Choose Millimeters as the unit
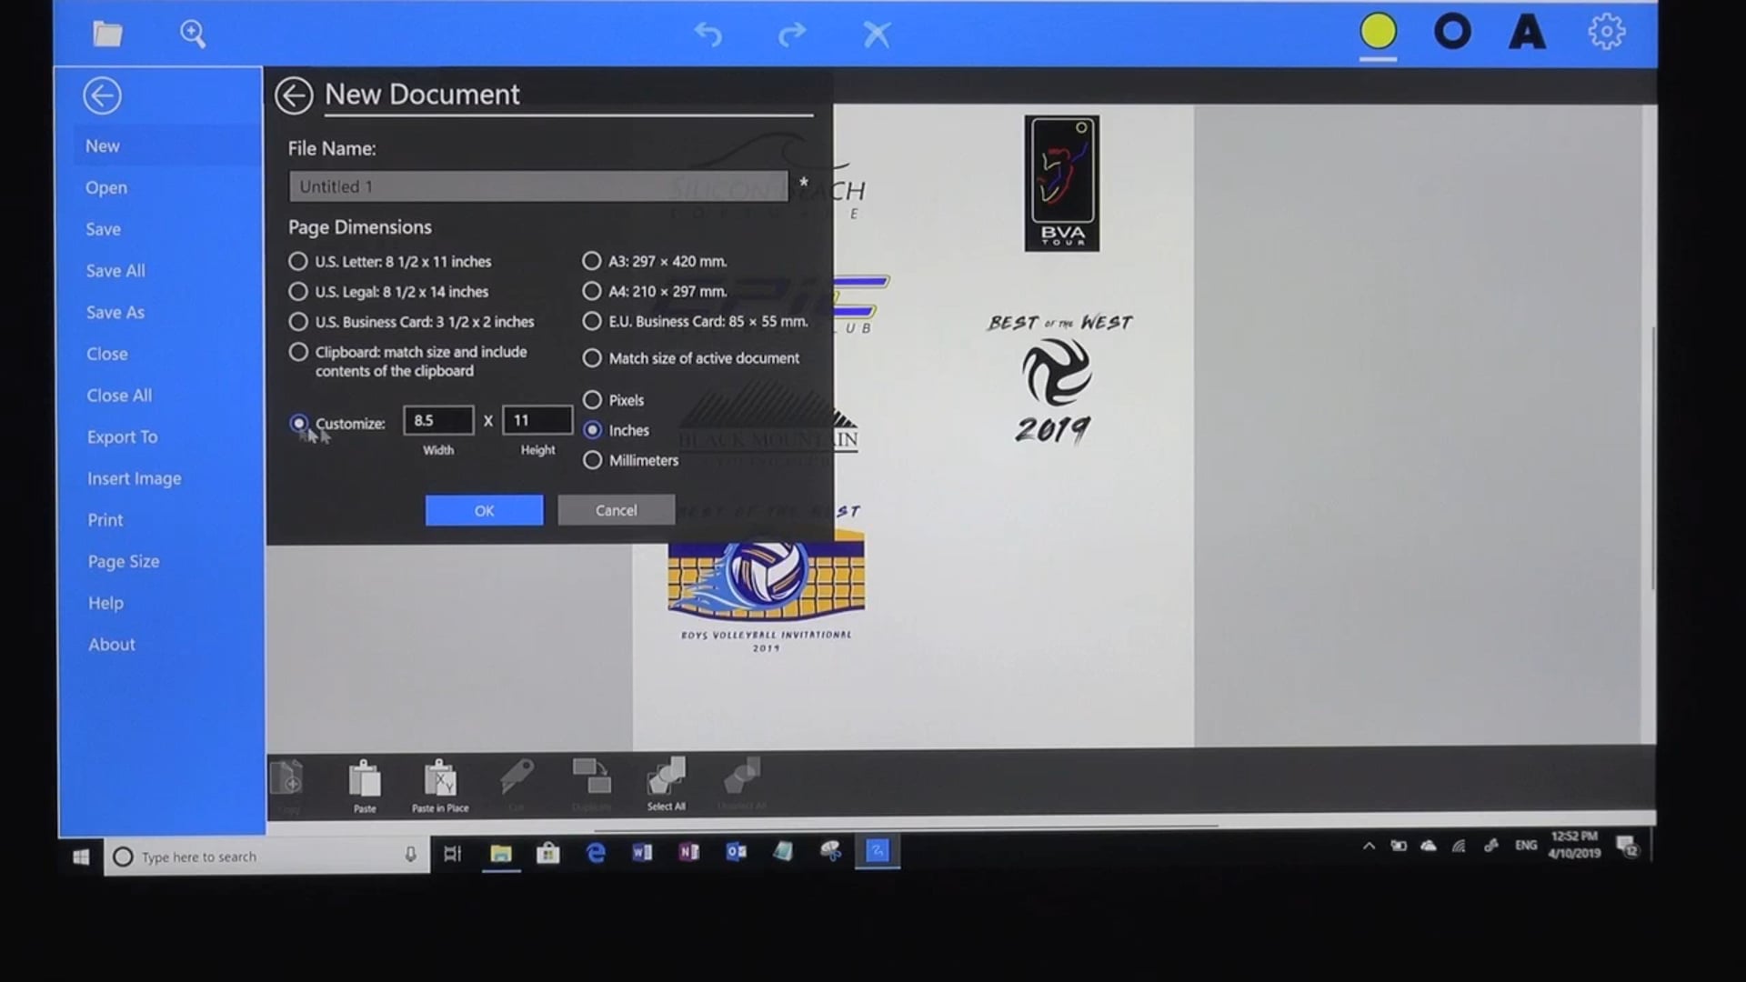This screenshot has width=1746, height=982. point(592,460)
